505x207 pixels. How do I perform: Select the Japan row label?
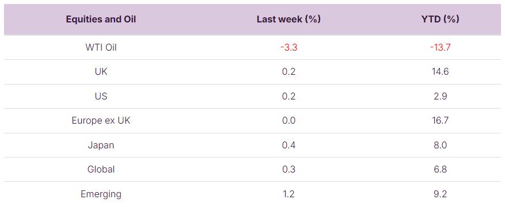pos(101,145)
